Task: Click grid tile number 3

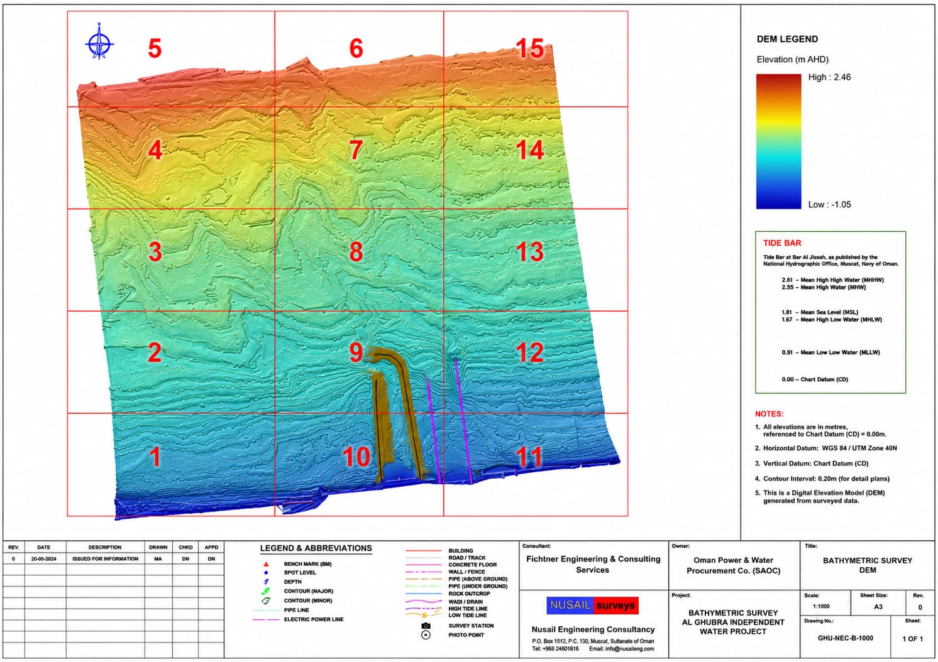Action: (155, 252)
